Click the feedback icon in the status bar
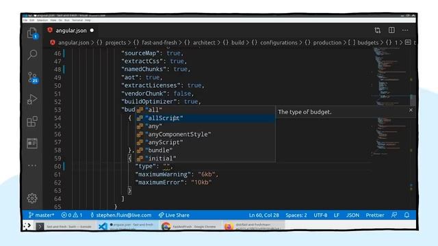Screen dimensions: 438x246 pos(394,215)
